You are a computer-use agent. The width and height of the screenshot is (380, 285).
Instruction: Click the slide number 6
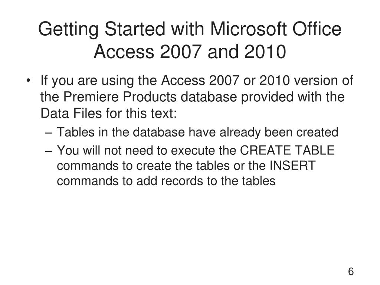351,271
